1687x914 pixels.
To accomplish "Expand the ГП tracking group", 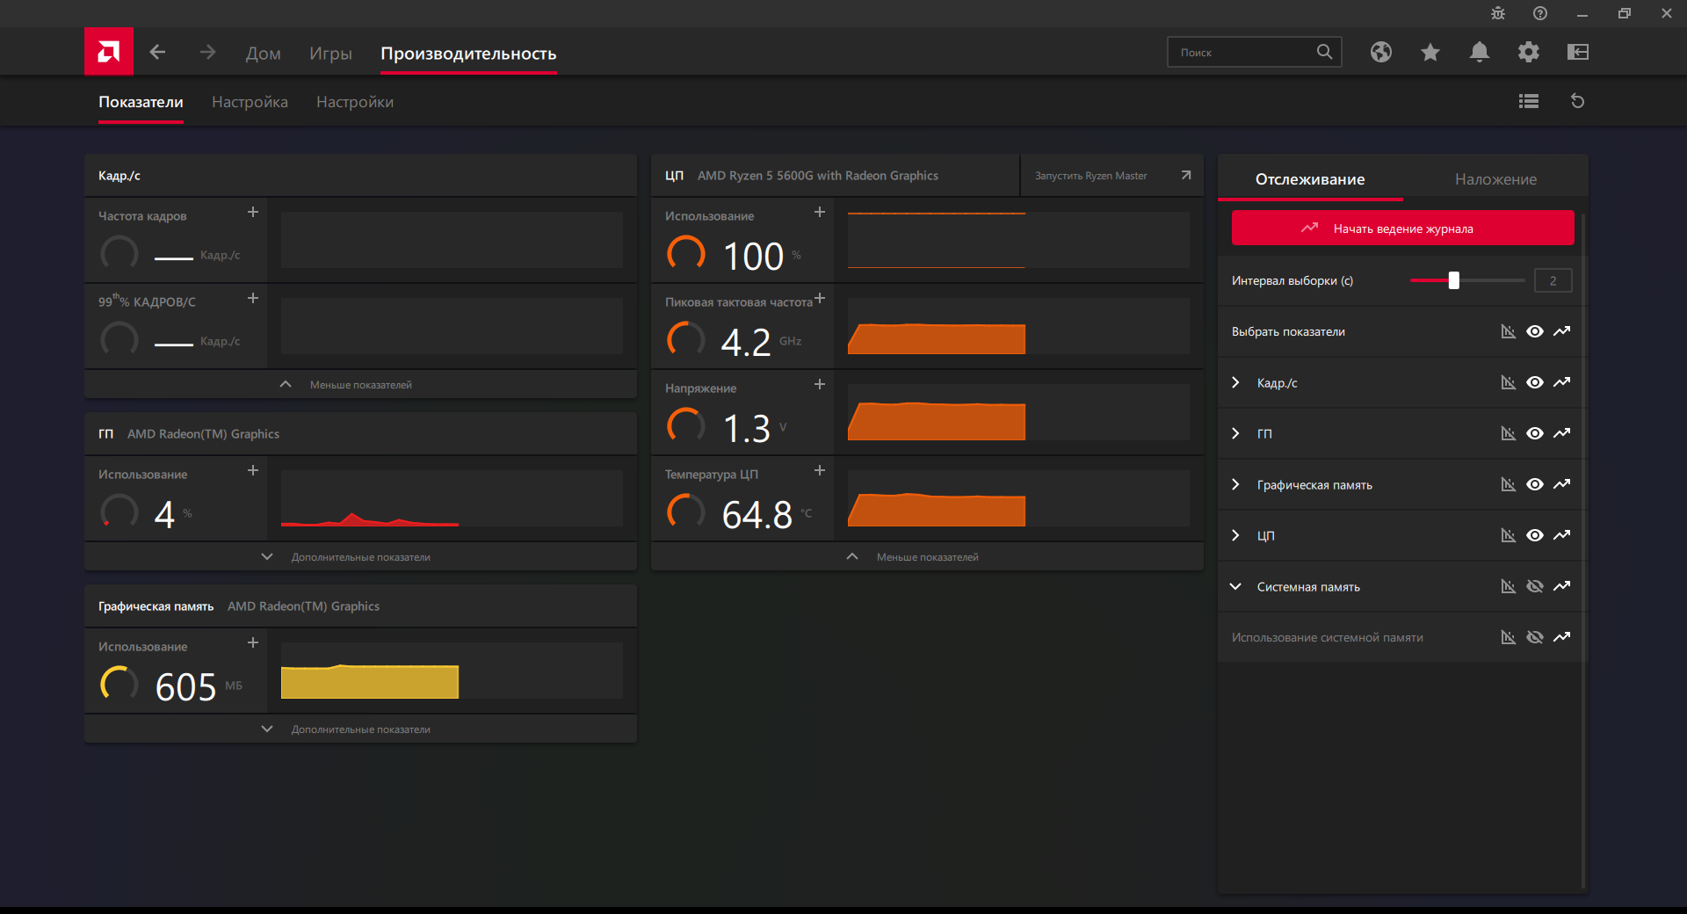I will (x=1235, y=433).
